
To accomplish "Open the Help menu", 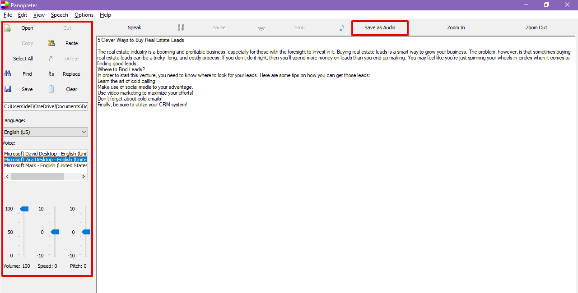I will (x=105, y=15).
